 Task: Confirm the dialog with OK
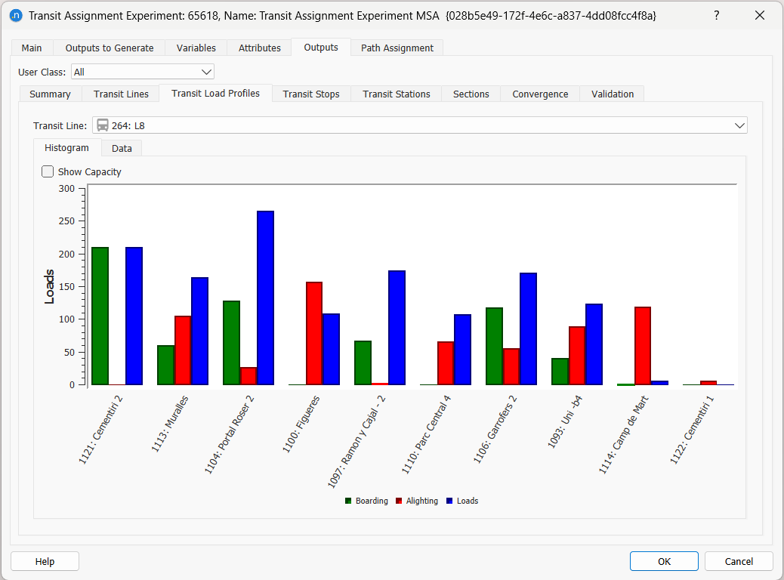pos(664,561)
